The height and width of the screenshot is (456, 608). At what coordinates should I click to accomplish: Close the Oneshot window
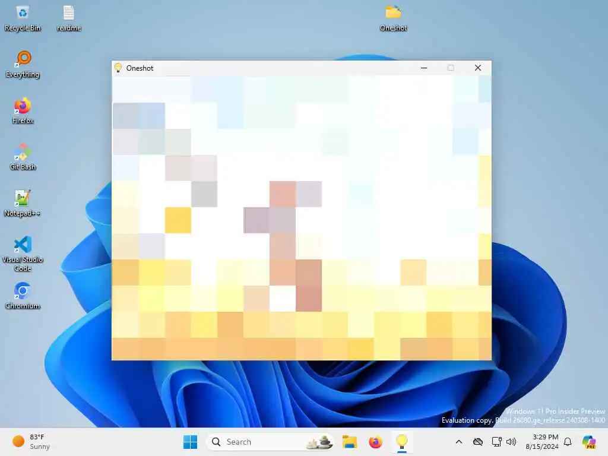[478, 68]
